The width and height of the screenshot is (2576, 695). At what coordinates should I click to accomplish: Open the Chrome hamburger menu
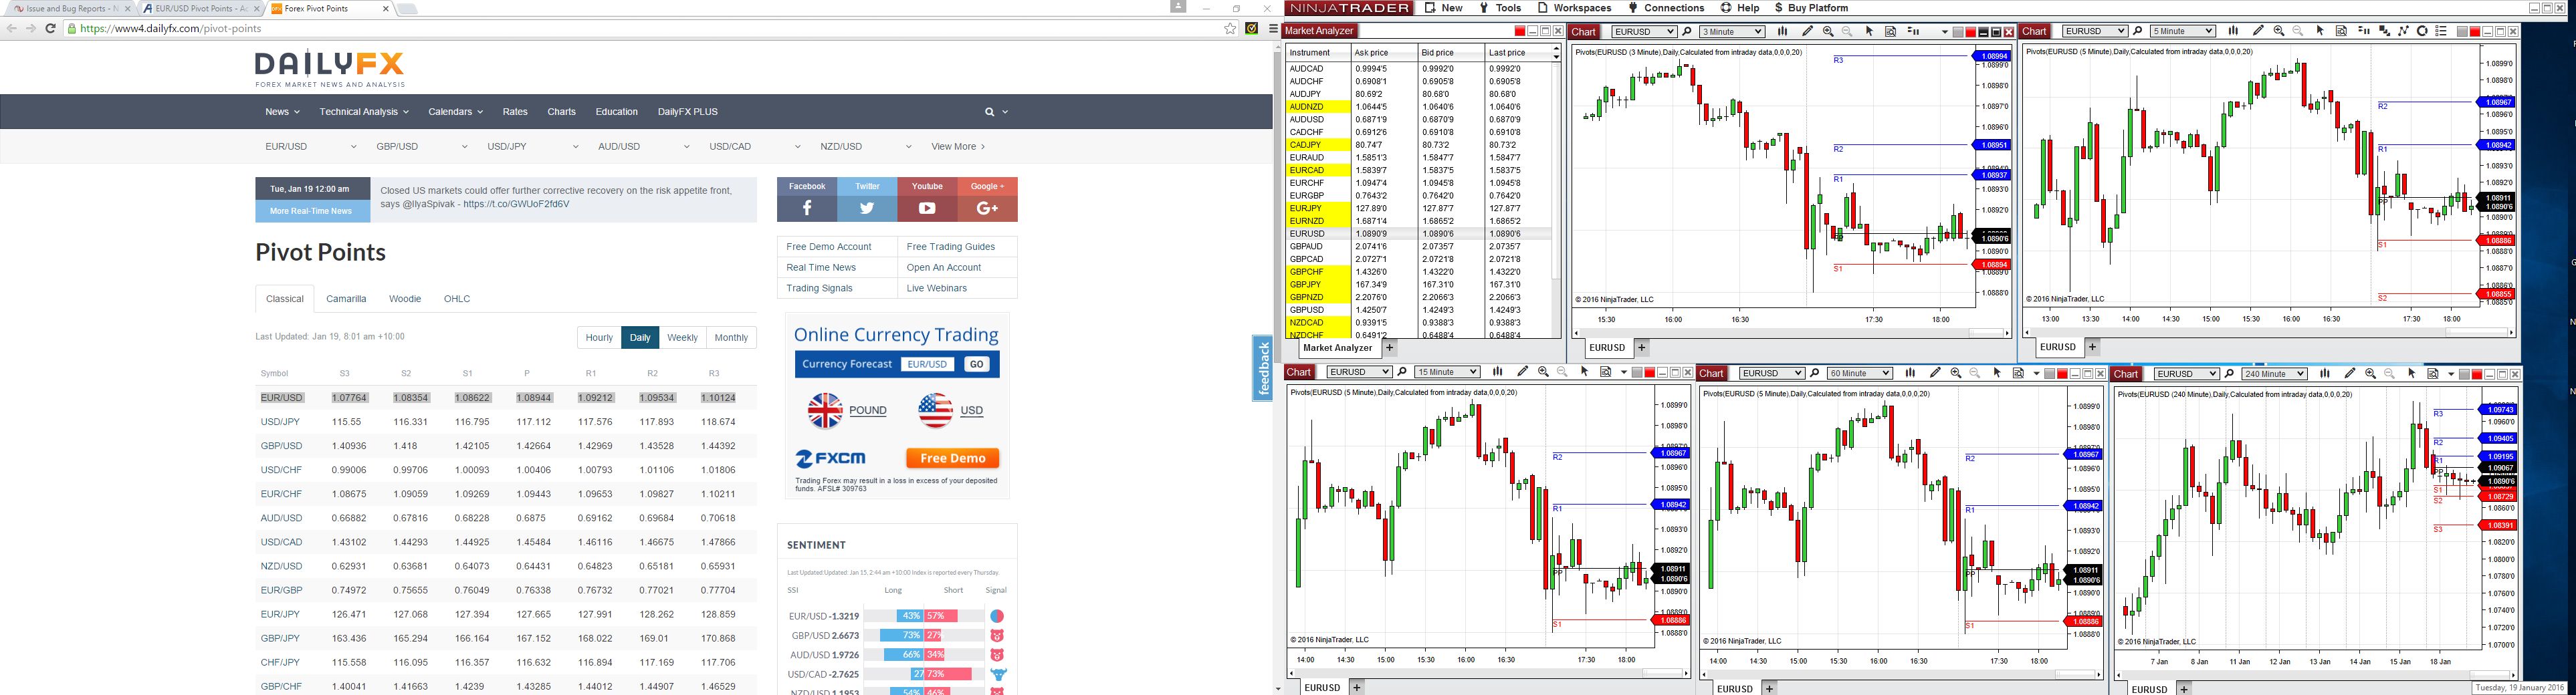click(1273, 29)
